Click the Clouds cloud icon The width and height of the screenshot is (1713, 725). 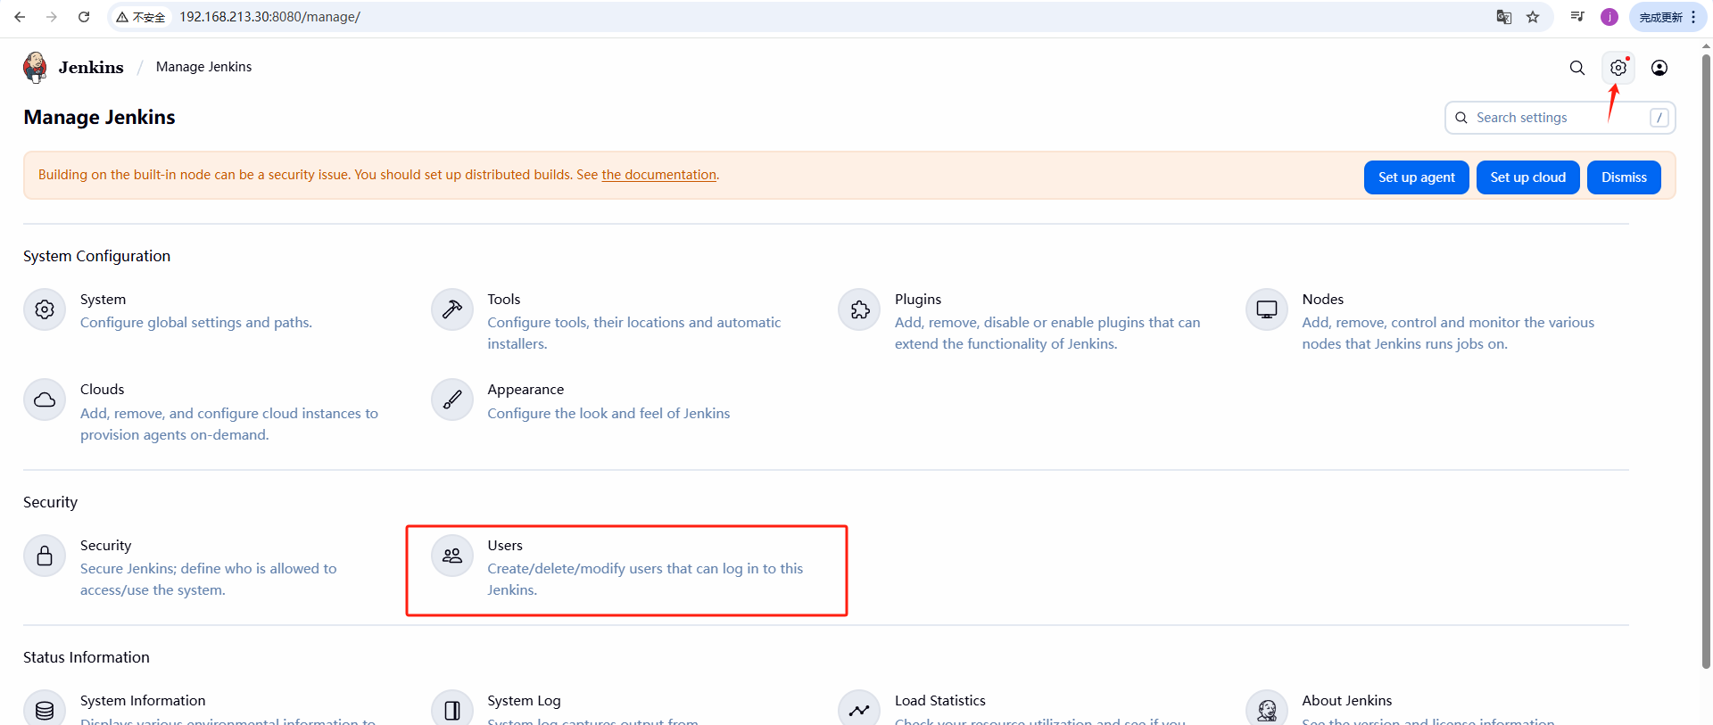pos(45,400)
